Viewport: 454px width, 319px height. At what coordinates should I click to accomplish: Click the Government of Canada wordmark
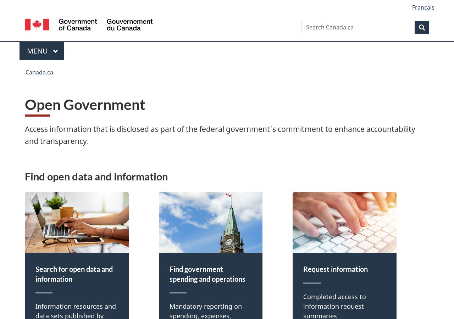[x=78, y=24]
